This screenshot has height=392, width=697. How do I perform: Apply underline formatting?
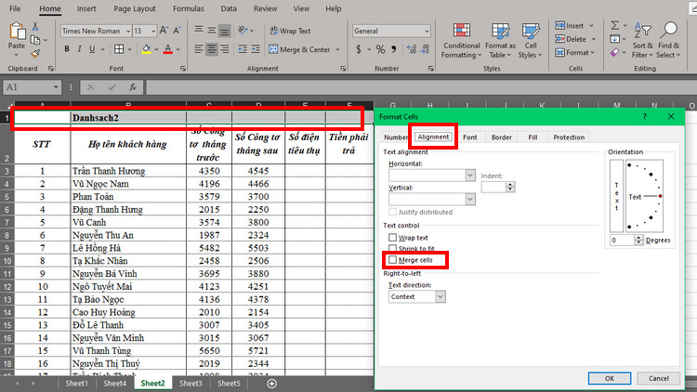[92, 49]
